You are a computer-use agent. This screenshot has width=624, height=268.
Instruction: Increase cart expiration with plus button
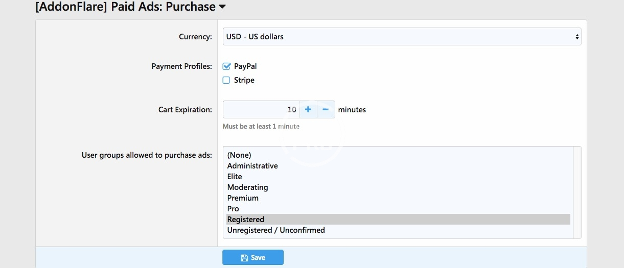[x=308, y=110]
